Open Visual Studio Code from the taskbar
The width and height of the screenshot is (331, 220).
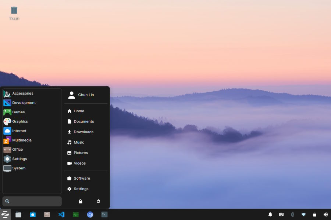tap(61, 214)
